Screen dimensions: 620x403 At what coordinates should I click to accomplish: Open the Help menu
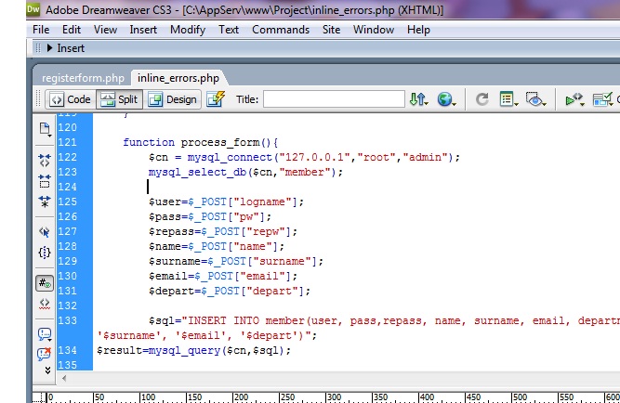click(x=418, y=30)
